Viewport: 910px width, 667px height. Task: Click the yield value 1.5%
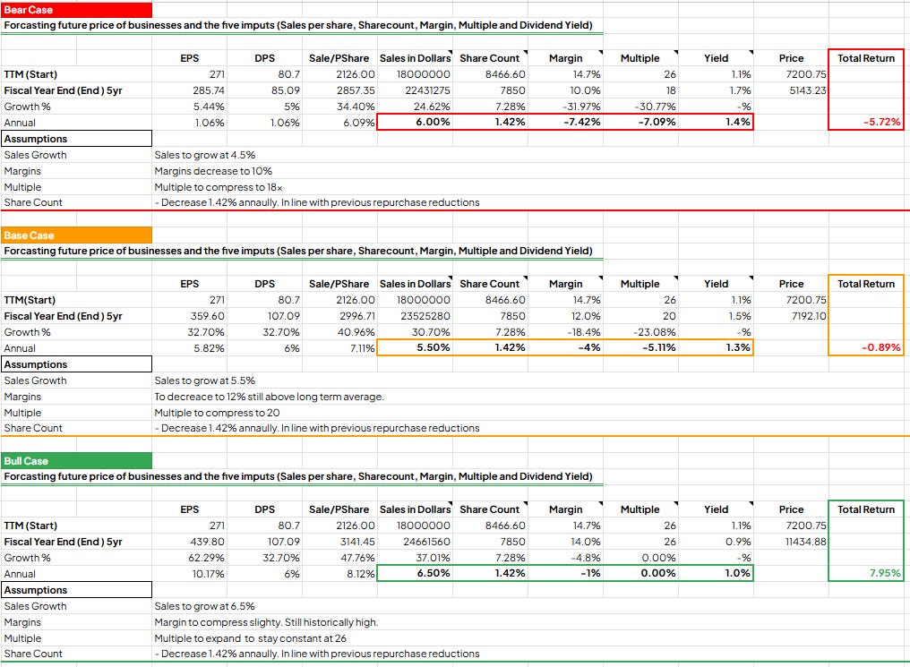[741, 316]
